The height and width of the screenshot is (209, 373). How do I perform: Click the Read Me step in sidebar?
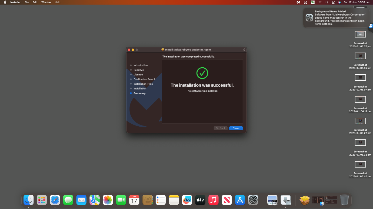pyautogui.click(x=139, y=70)
